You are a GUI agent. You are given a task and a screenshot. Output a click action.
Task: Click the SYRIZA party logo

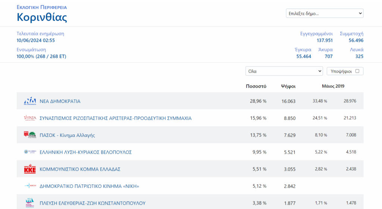(x=30, y=118)
